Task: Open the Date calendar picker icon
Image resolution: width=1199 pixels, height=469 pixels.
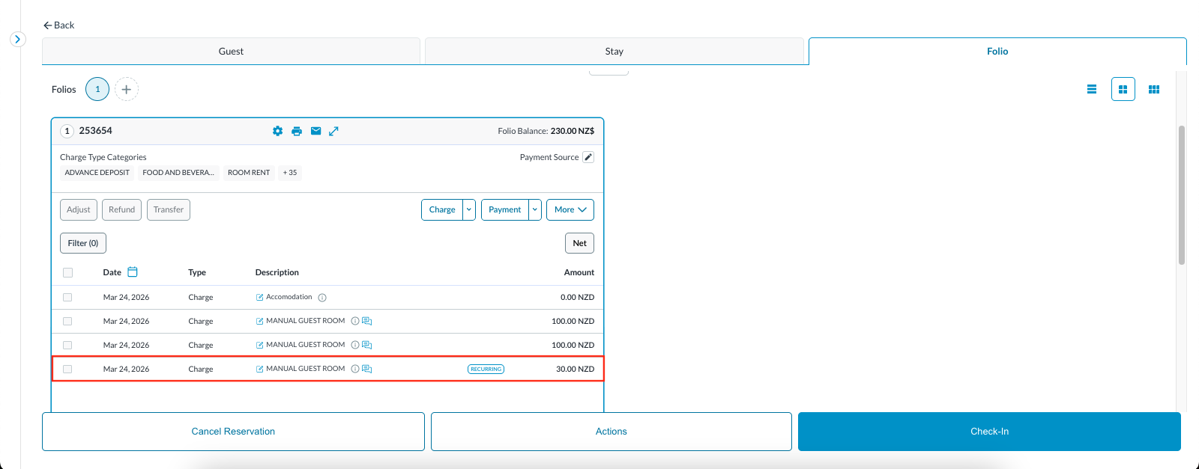Action: pos(133,272)
